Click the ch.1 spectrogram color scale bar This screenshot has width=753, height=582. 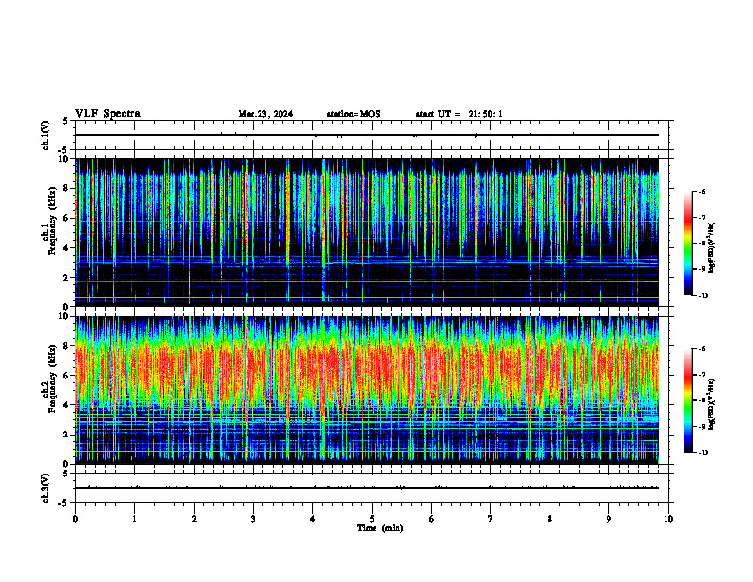(687, 243)
